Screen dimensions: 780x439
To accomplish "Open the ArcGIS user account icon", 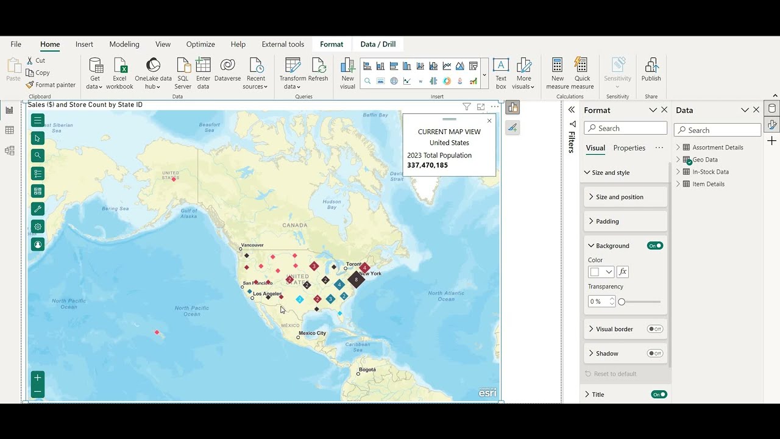I will click(x=38, y=244).
